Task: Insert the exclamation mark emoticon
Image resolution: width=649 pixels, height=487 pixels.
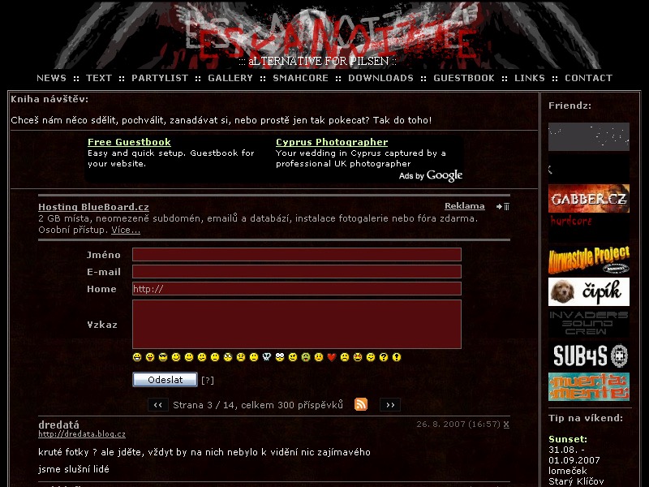Action: tap(397, 357)
